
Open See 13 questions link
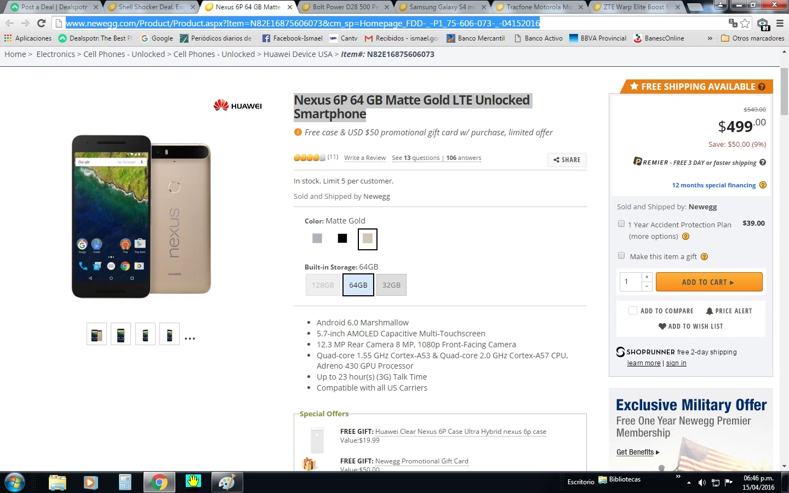[x=416, y=158]
